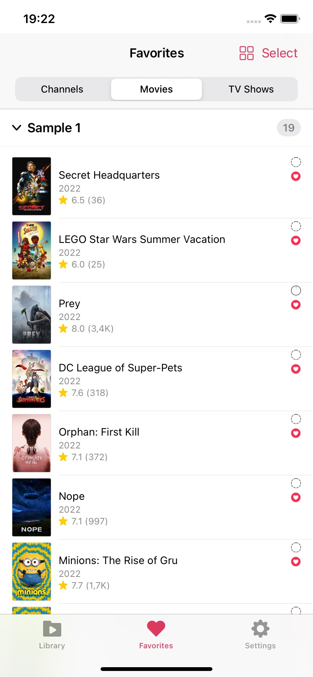Viewport: 313px width, 677px height.
Task: Tap heart for Minions: The Rise of Gru
Action: pyautogui.click(x=296, y=562)
